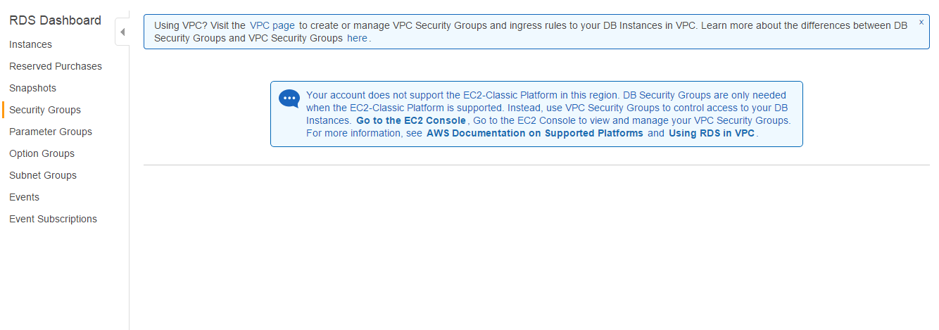The image size is (939, 330).
Task: Click the 'here' link in the banner
Action: pyautogui.click(x=357, y=38)
